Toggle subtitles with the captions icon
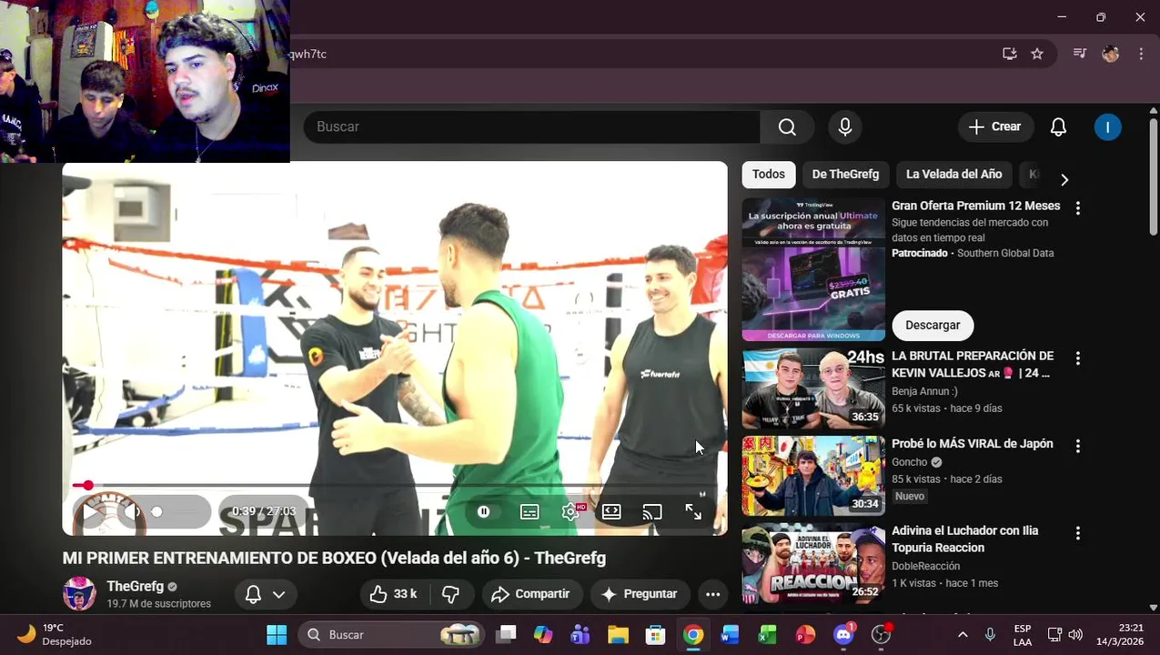 click(530, 512)
